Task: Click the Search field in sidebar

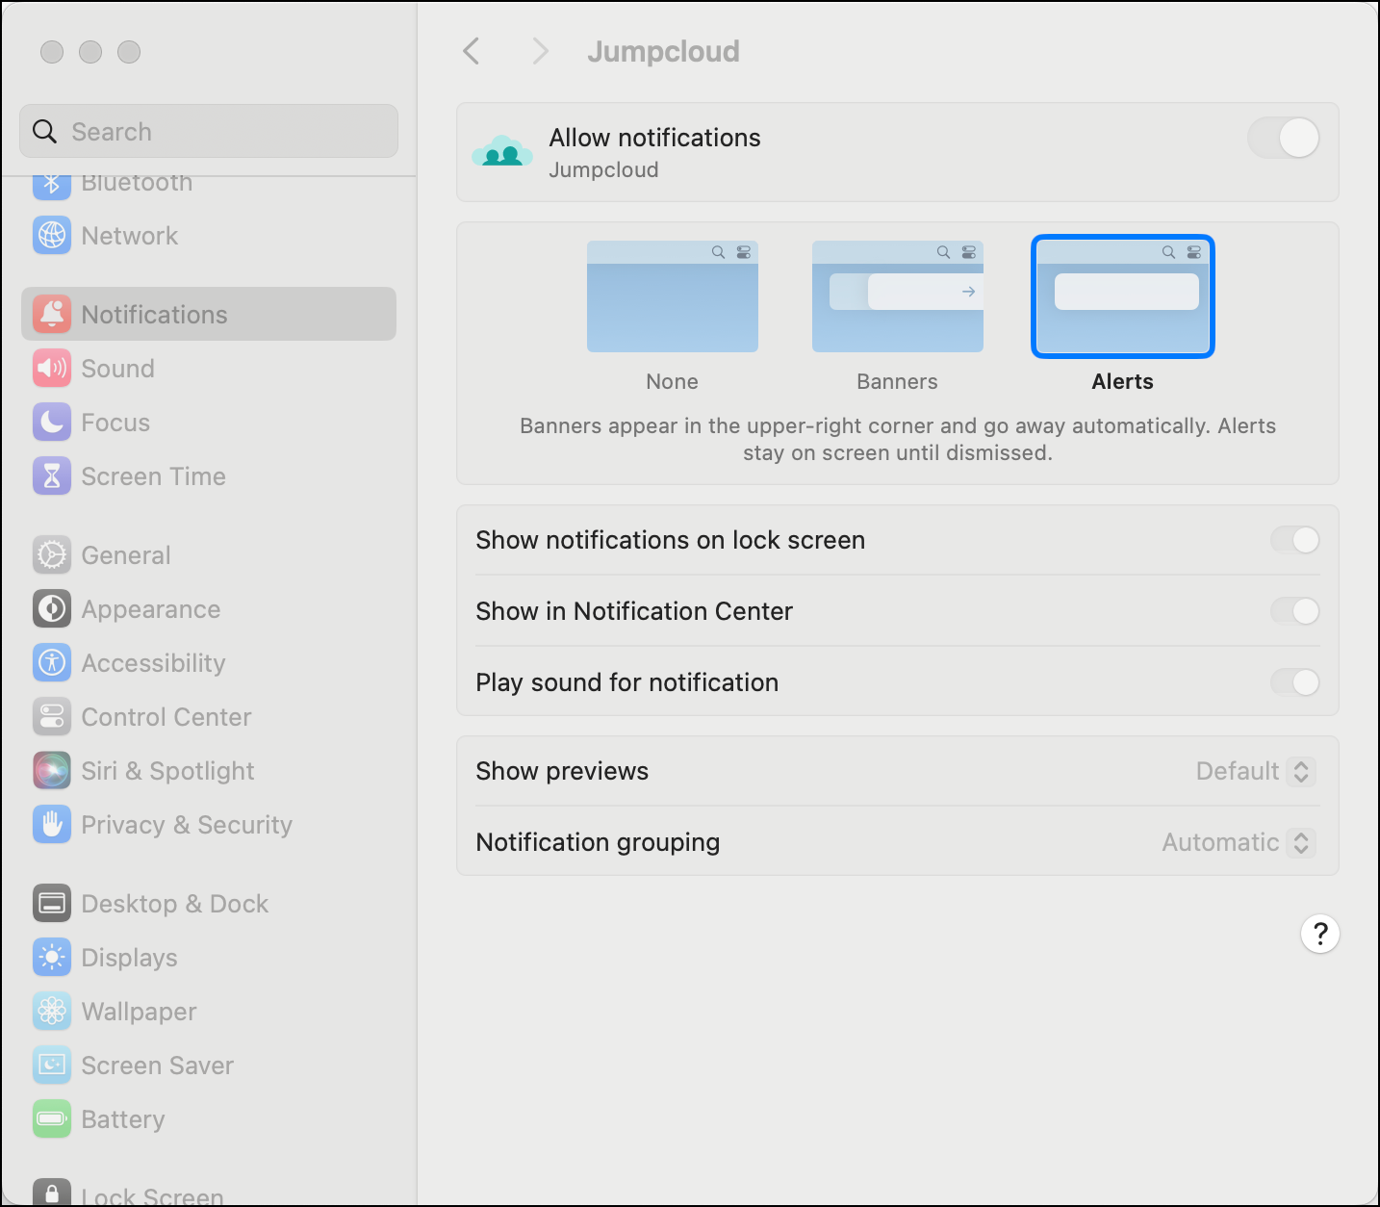Action: pos(209,132)
